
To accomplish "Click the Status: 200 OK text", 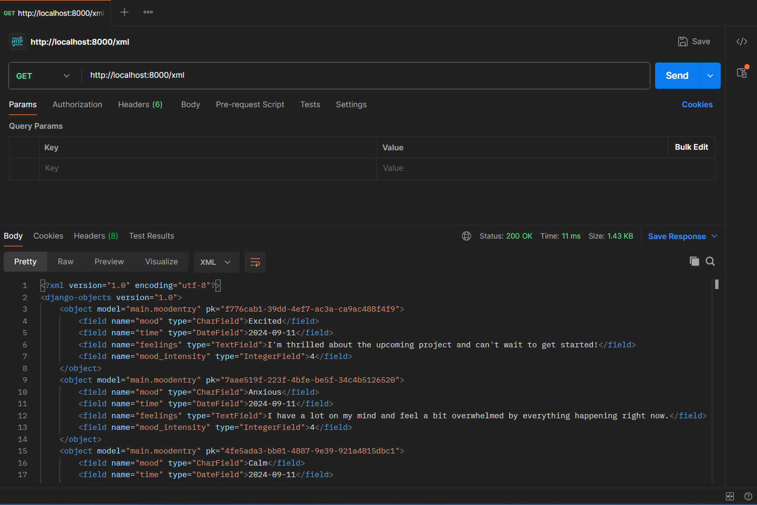I will [x=506, y=236].
